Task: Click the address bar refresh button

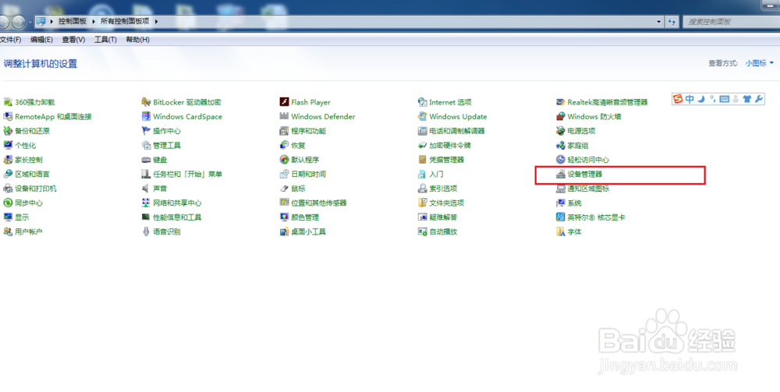Action: click(672, 22)
